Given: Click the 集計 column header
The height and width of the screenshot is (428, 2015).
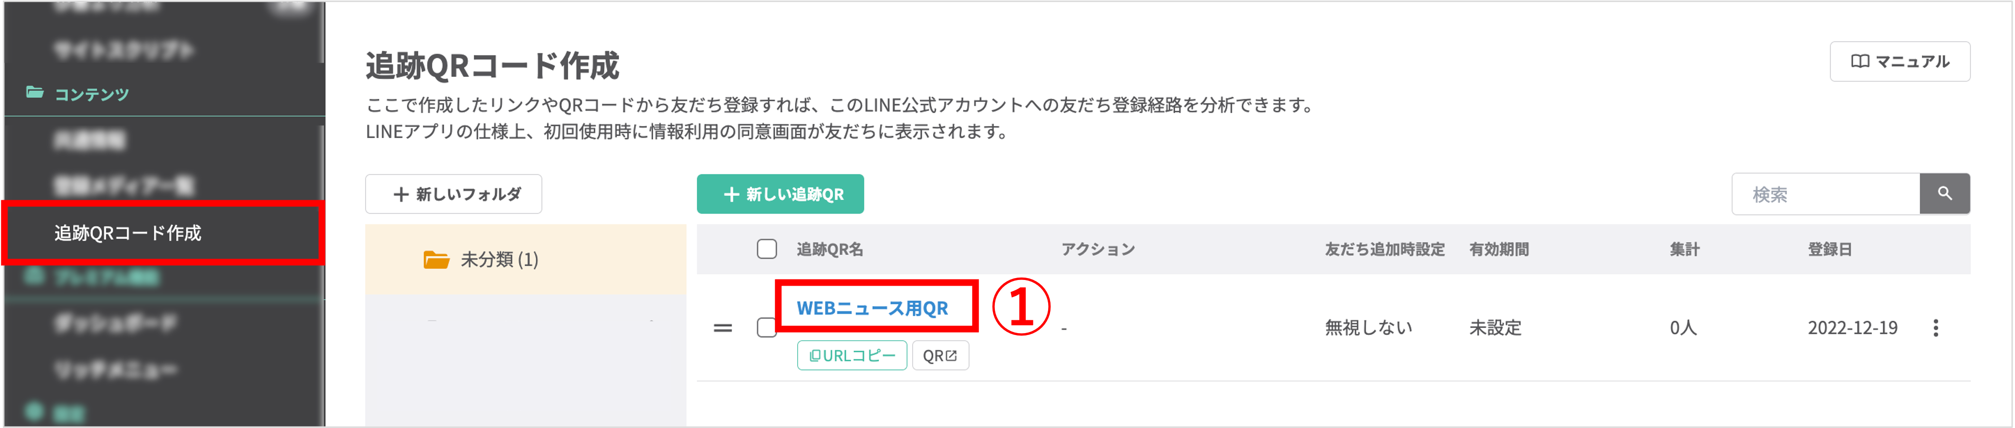Looking at the screenshot, I should tap(1684, 249).
